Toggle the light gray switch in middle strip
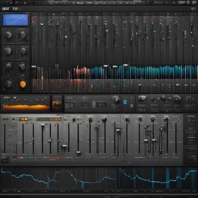Screen dimensions: 198x198 94,104
